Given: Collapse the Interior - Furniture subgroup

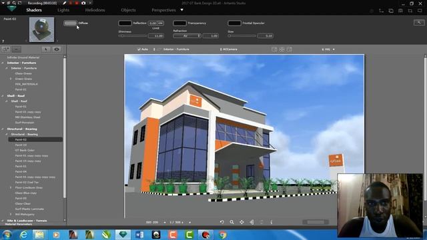Looking at the screenshot, I should 7,68.
